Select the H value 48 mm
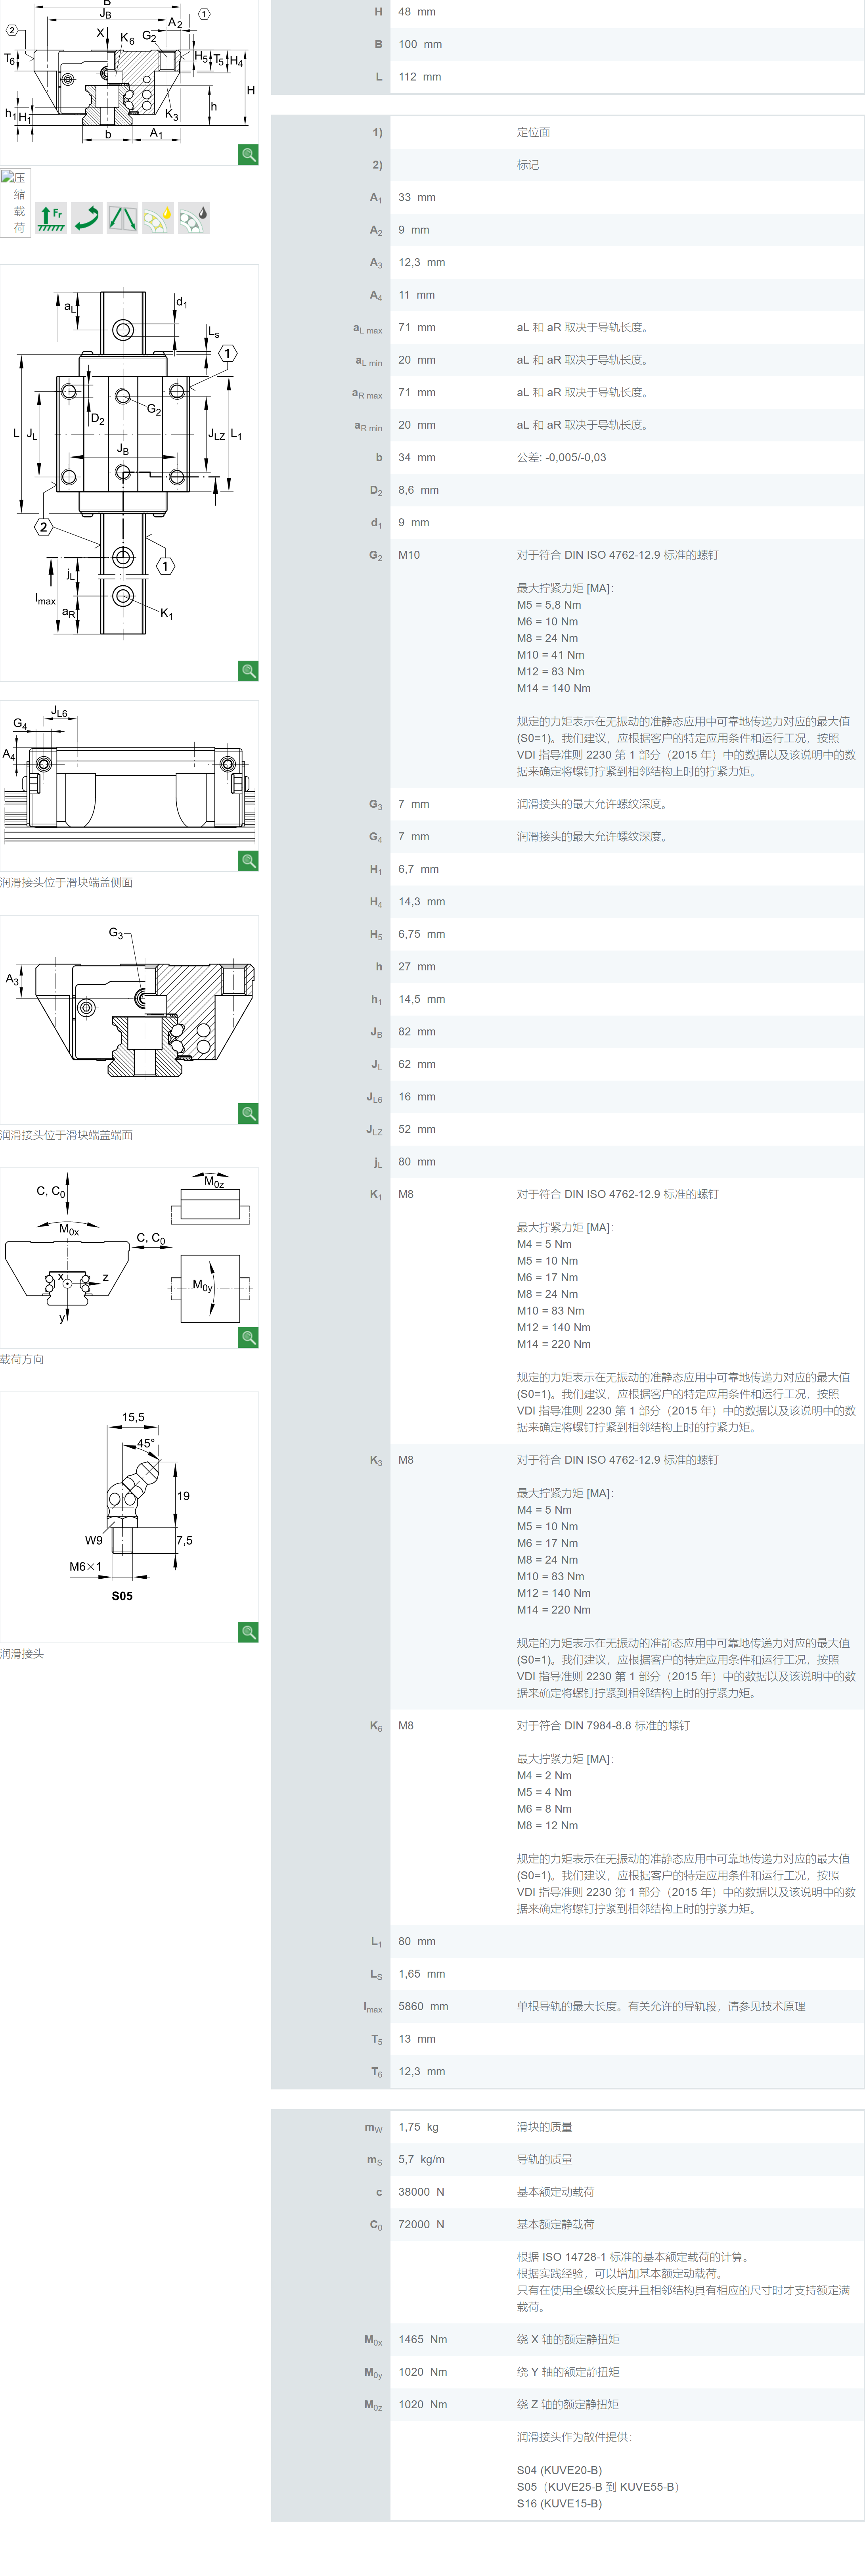This screenshot has height=2576, width=865. [417, 12]
